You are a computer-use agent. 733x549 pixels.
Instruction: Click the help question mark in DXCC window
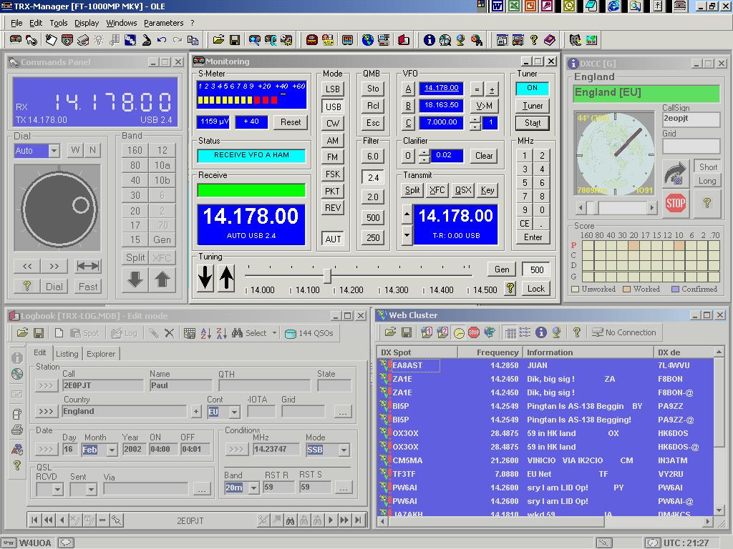(x=707, y=203)
